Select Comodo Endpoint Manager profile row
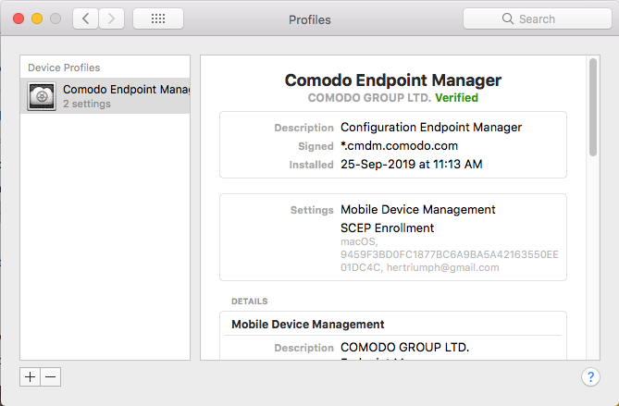The width and height of the screenshot is (619, 406). coord(105,96)
